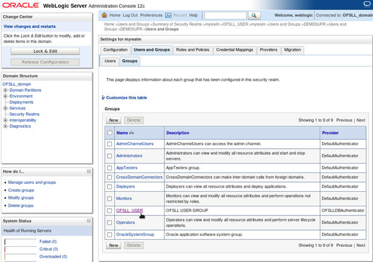Expand the Interoperability tree node
373x262 pixels.
tap(5, 120)
